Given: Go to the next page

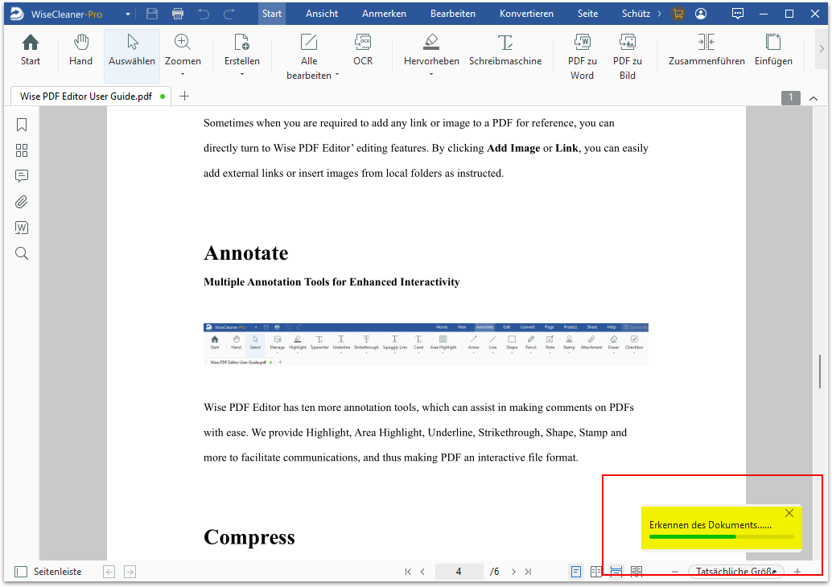Looking at the screenshot, I should 513,572.
